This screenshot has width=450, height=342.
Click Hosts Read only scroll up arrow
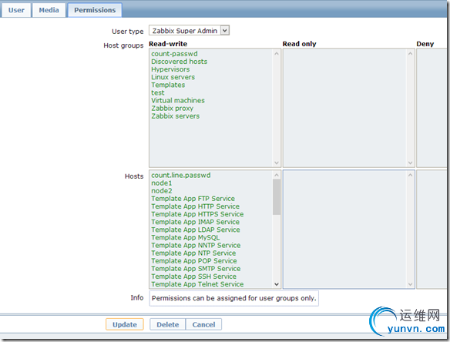coord(411,175)
